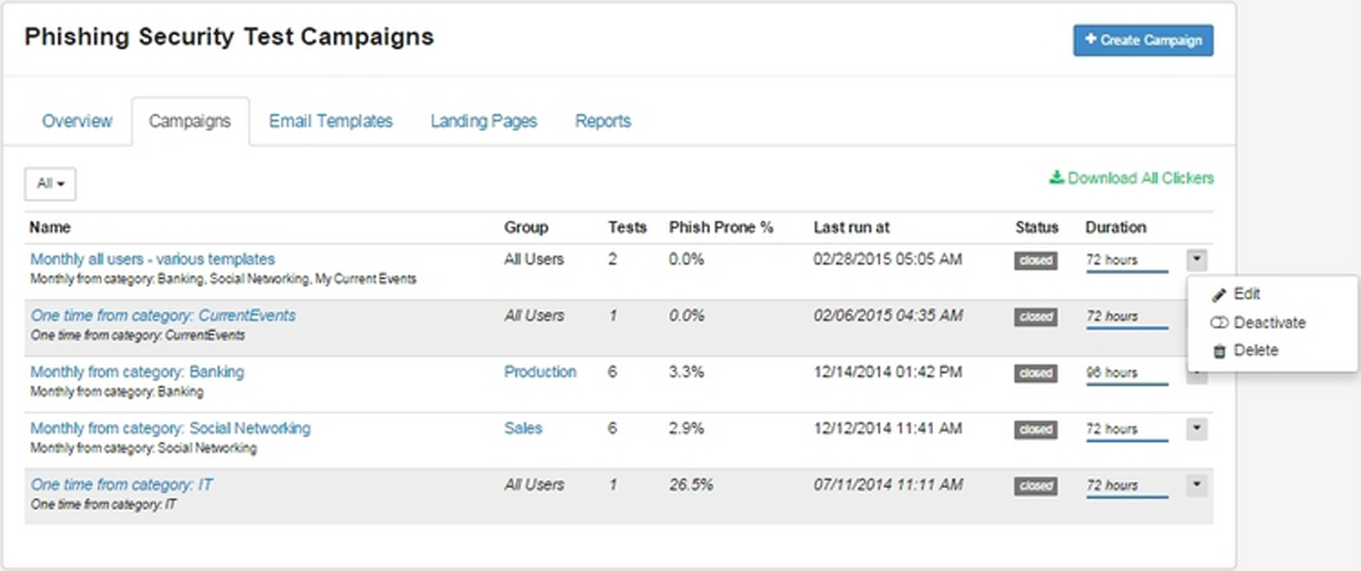This screenshot has width=1361, height=571.
Task: Click the Download All Clickers arrow icon
Action: tap(1056, 178)
